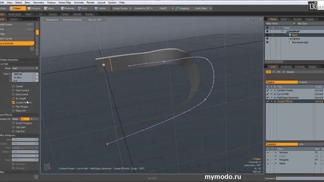
Task: Set Sweep UVs to None
Action: (x=16, y=119)
